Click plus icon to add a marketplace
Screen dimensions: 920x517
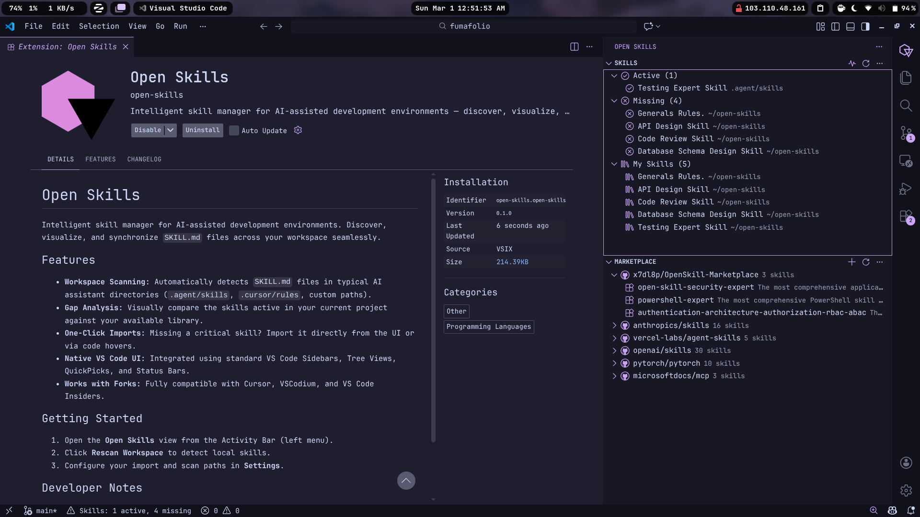pyautogui.click(x=851, y=262)
